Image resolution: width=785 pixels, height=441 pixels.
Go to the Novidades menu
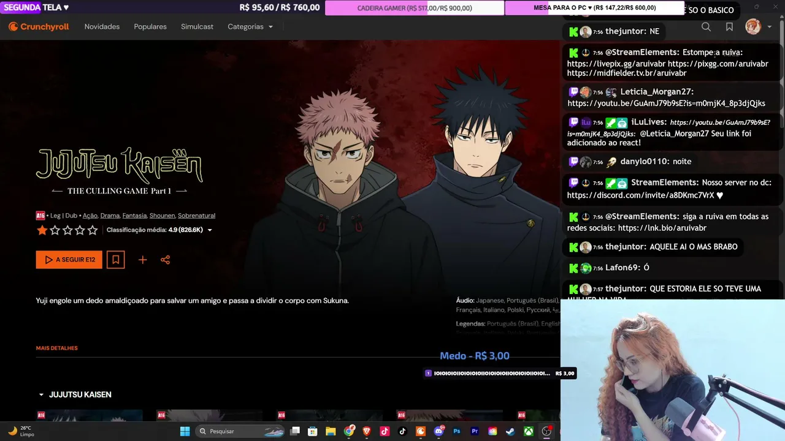[x=102, y=27]
